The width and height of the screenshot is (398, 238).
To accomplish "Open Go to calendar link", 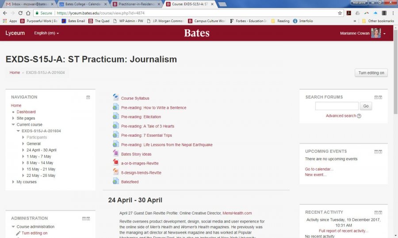I will tap(319, 169).
